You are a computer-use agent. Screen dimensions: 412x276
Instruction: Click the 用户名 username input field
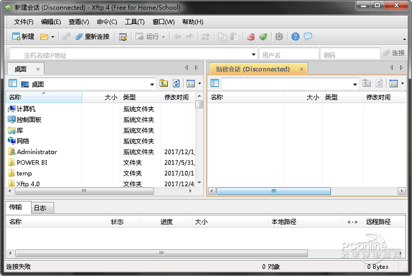[x=288, y=55]
